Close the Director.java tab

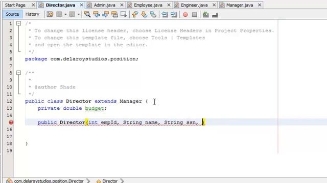[x=82, y=5]
